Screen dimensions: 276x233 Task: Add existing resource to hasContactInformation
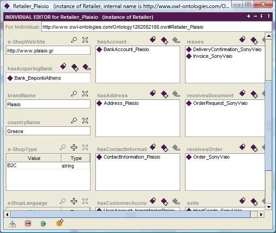click(x=164, y=148)
